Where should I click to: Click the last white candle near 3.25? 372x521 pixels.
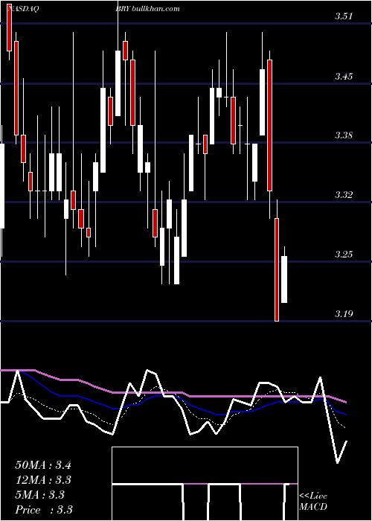(284, 279)
